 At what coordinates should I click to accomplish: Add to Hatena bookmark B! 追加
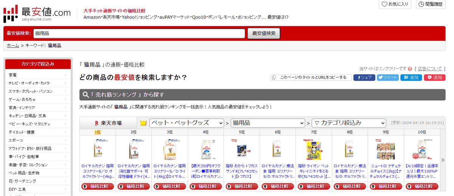[x=411, y=77]
